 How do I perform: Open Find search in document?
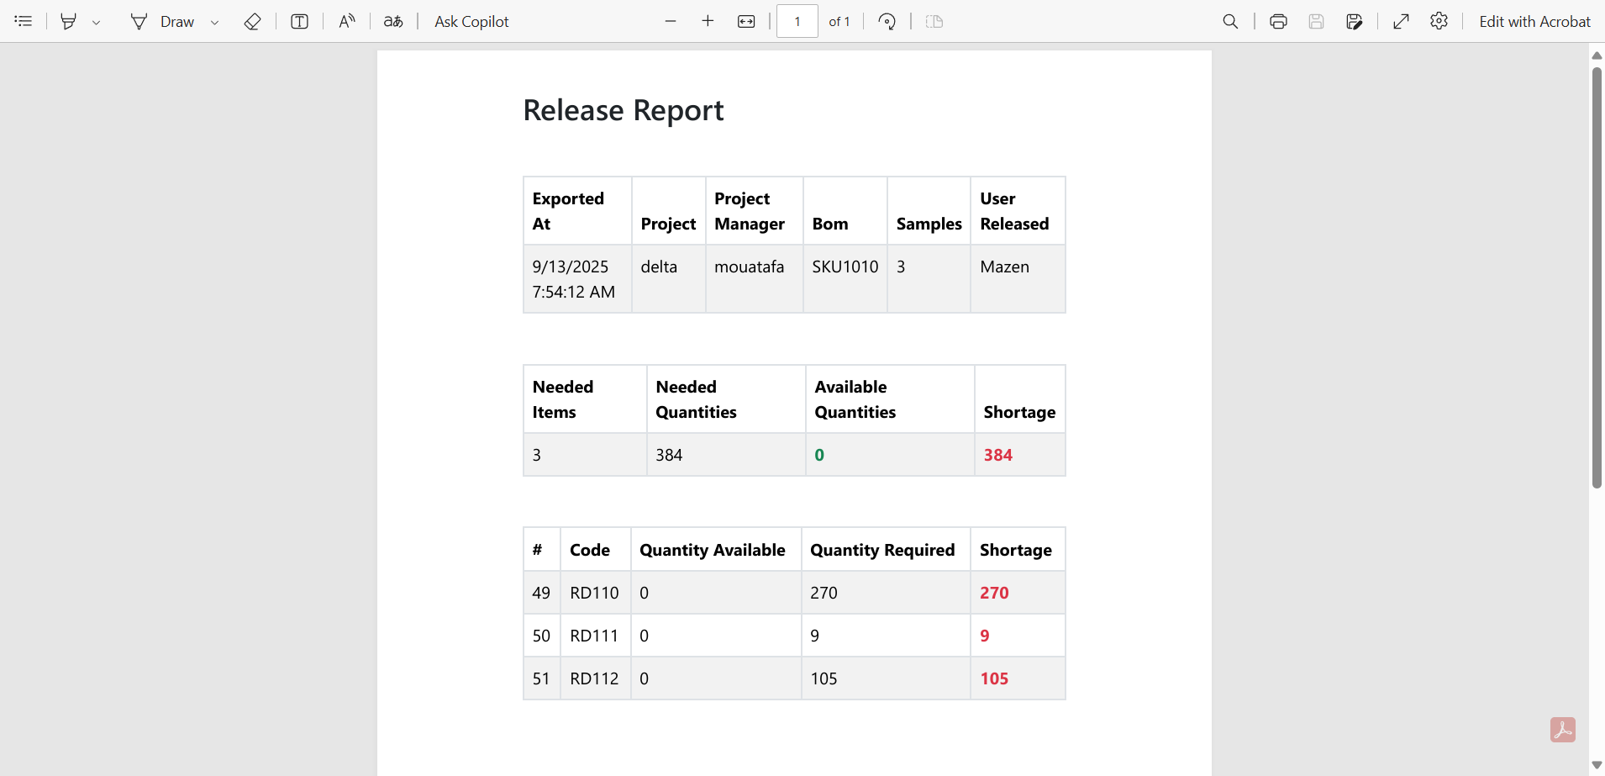point(1230,21)
